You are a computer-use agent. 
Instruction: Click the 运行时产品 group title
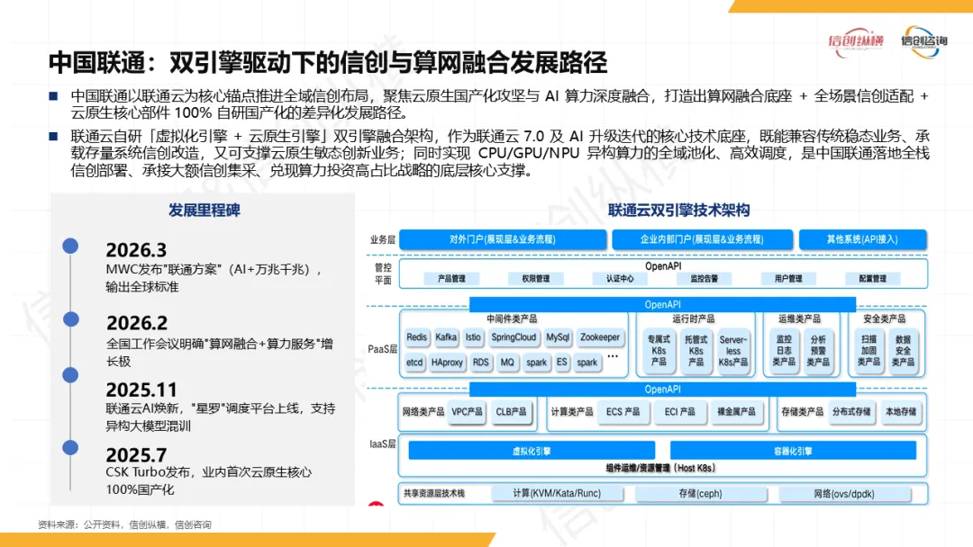click(693, 319)
